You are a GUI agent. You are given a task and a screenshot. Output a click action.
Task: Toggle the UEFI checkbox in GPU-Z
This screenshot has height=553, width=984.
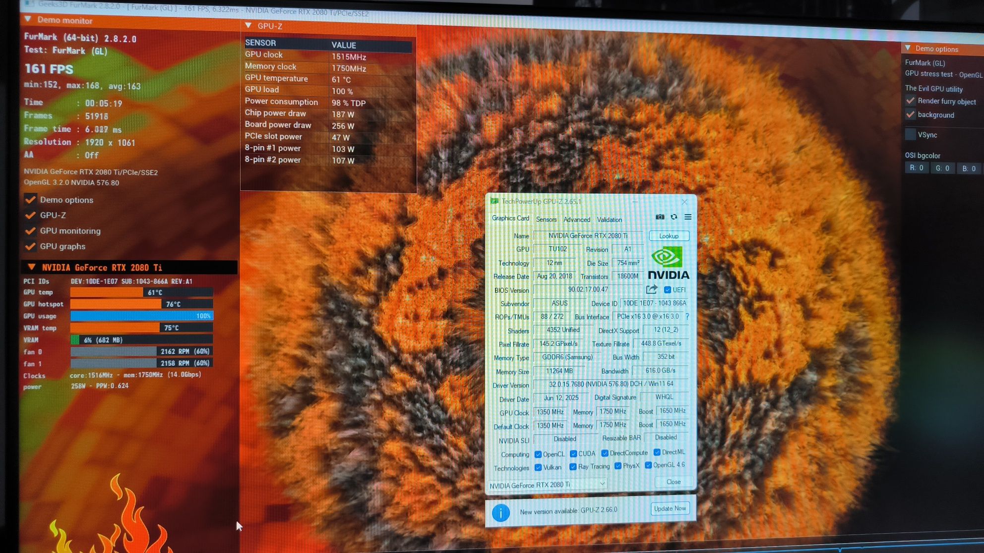coord(668,290)
